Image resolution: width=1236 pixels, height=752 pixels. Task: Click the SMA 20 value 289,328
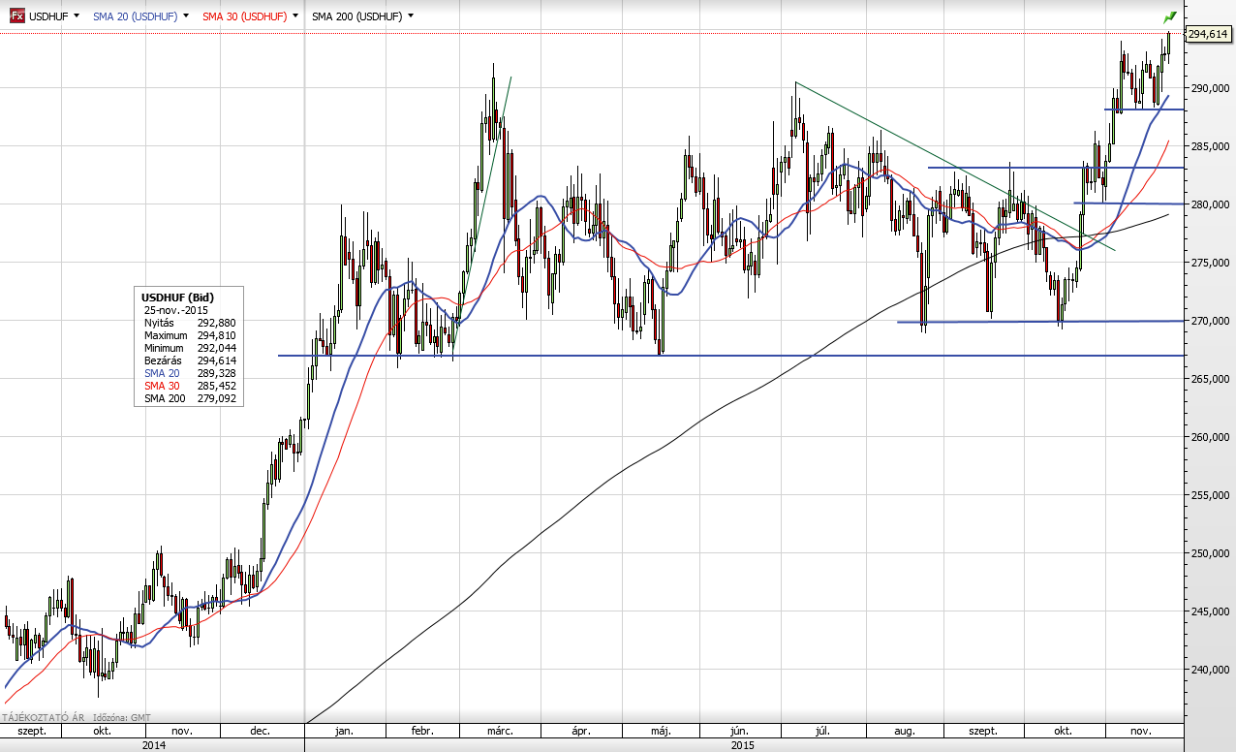(217, 372)
